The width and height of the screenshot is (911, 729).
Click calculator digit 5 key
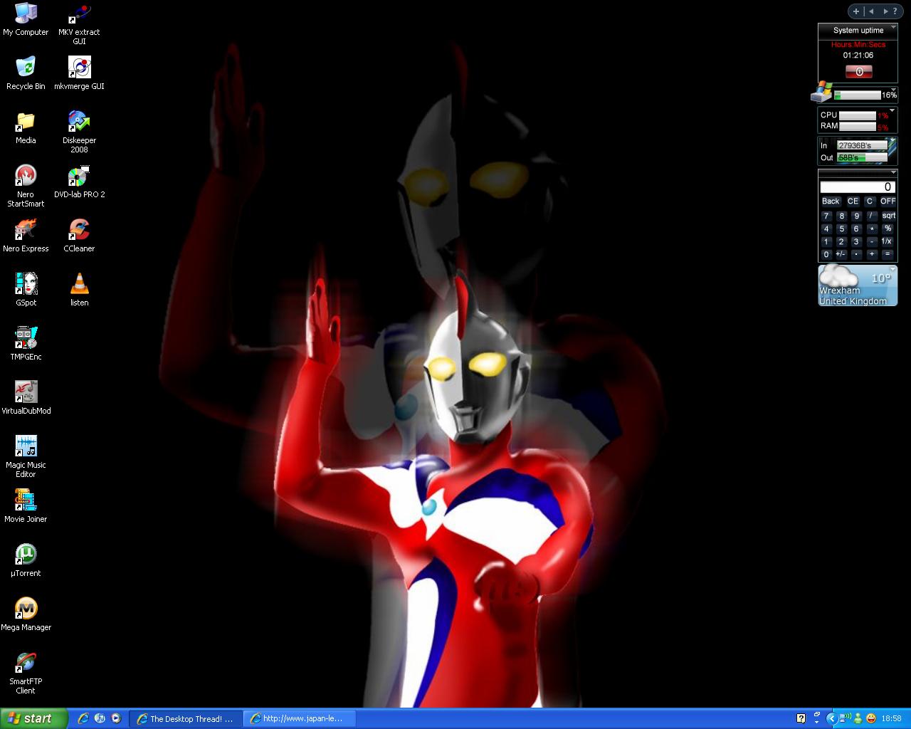pyautogui.click(x=841, y=229)
